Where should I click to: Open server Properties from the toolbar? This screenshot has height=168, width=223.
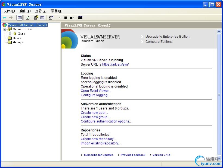point(51,18)
